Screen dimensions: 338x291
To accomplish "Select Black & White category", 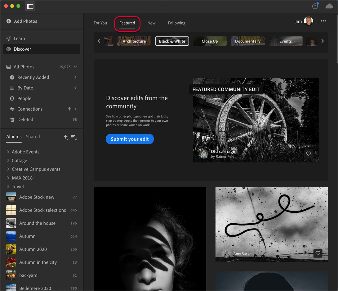I will 172,41.
